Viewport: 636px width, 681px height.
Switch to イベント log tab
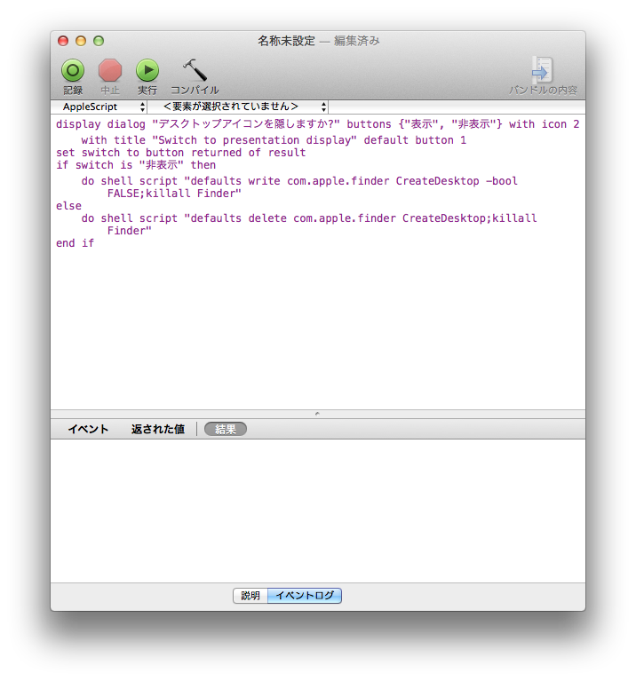click(88, 429)
